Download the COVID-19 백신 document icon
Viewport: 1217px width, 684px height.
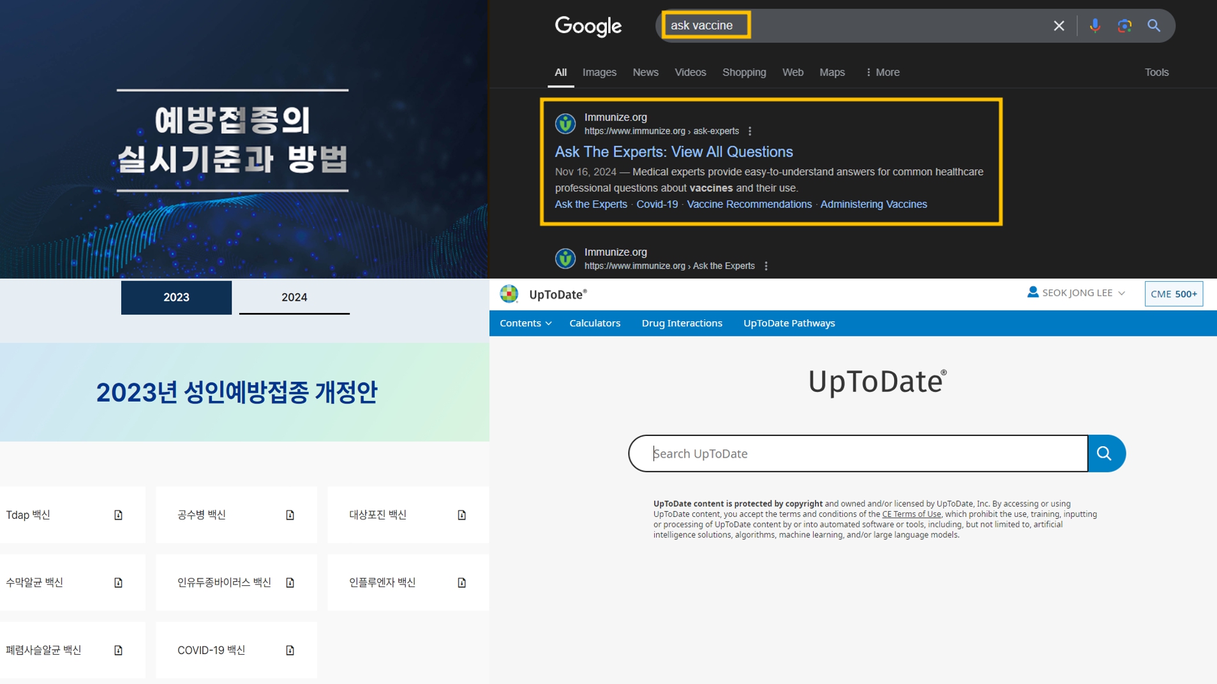point(290,650)
